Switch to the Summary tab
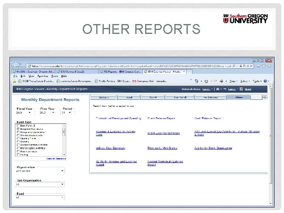The image size is (284, 213). (104, 97)
